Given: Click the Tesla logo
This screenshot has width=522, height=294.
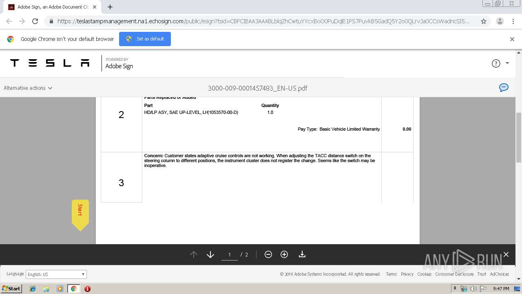Looking at the screenshot, I should pos(50,63).
